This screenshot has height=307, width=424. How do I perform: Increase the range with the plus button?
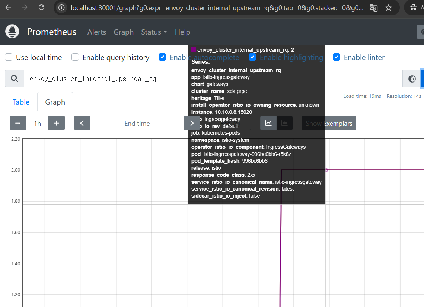click(57, 123)
